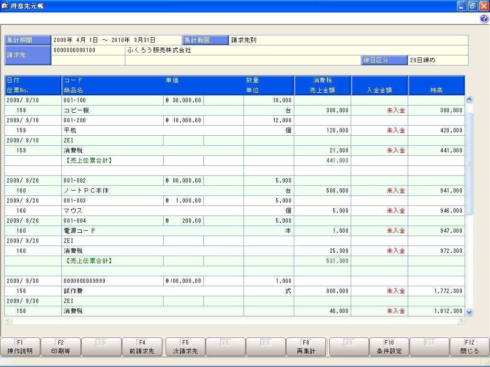Click the vertical scrollbar thumb

pos(469,163)
